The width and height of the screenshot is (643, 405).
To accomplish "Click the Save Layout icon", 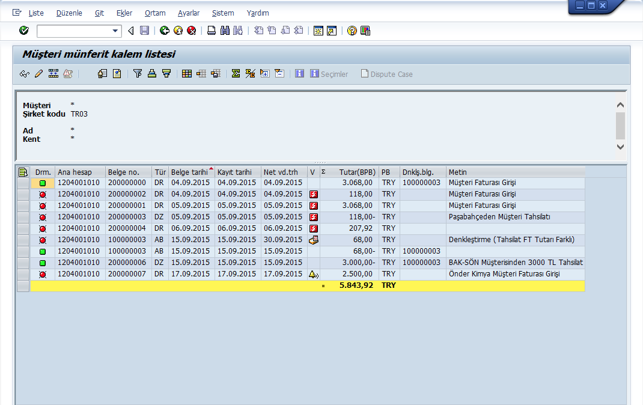I will click(216, 74).
